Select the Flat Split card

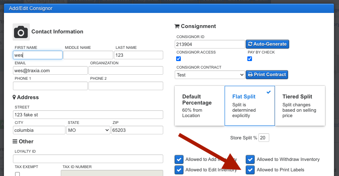pyautogui.click(x=249, y=106)
